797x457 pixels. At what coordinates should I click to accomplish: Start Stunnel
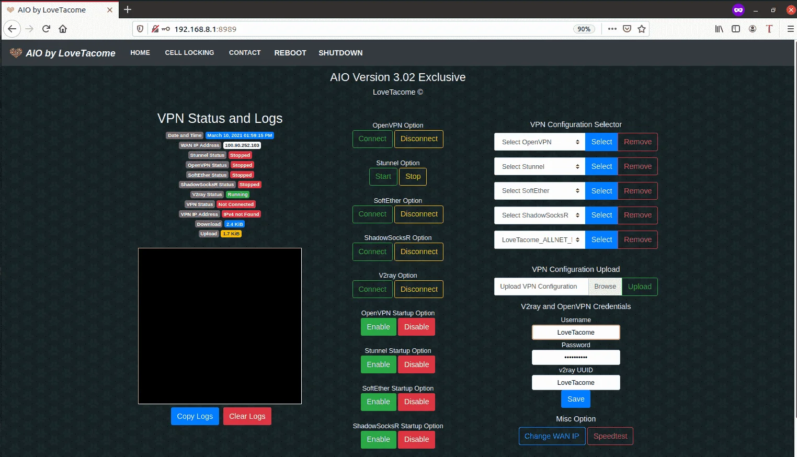coord(383,176)
